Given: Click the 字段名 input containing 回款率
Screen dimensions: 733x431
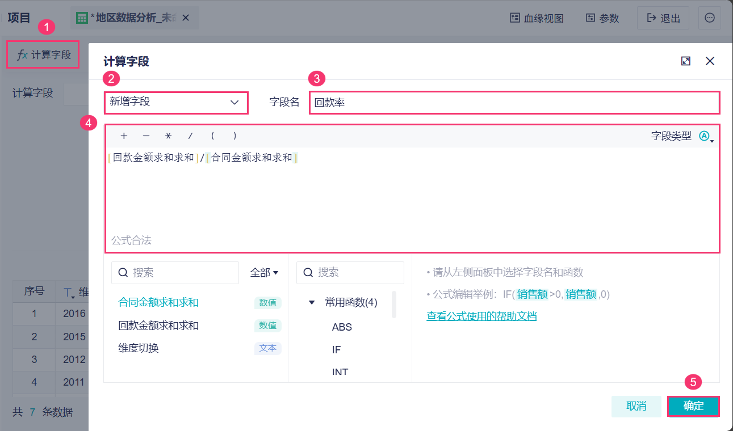Looking at the screenshot, I should pos(514,103).
